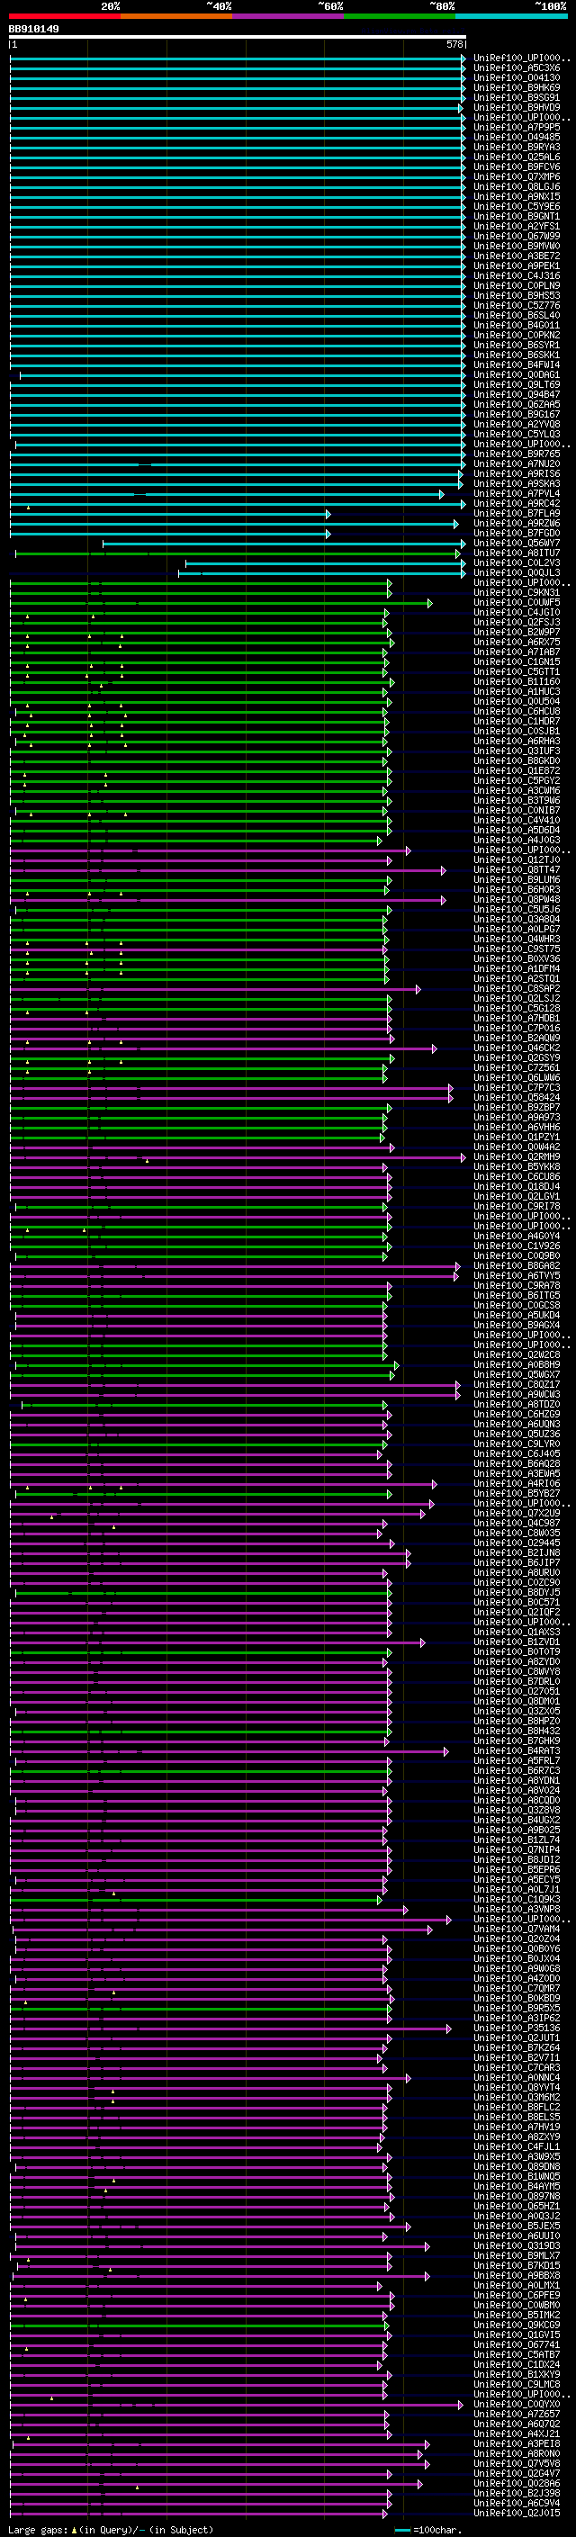This screenshot has height=2537, width=576.
Task: Select hit label UniRef100_O49485
Action: coord(517,137)
